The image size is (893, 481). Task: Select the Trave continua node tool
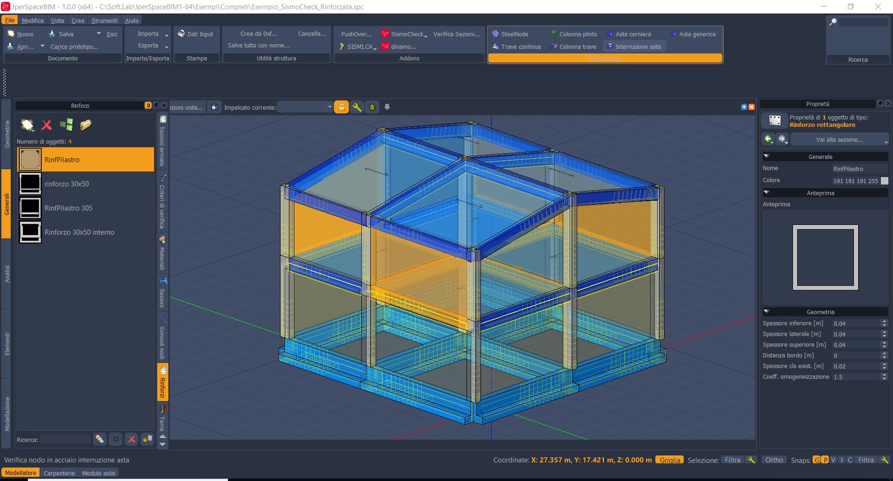coord(516,46)
